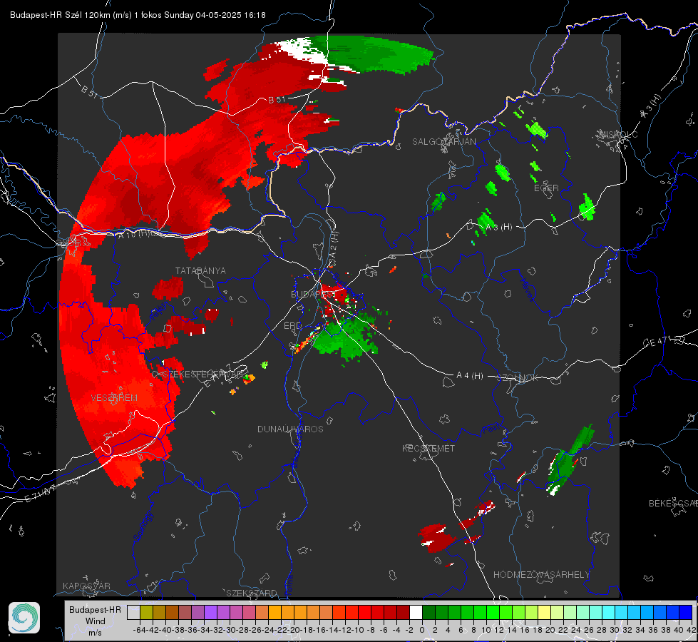The image size is (698, 642).
Task: Click the Budapest-HR Wind m/s legend title
Action: 96,621
